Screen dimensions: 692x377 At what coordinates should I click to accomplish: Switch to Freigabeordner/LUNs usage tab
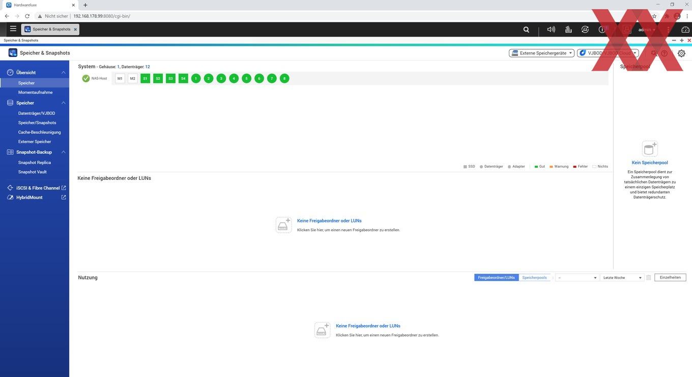tap(496, 277)
